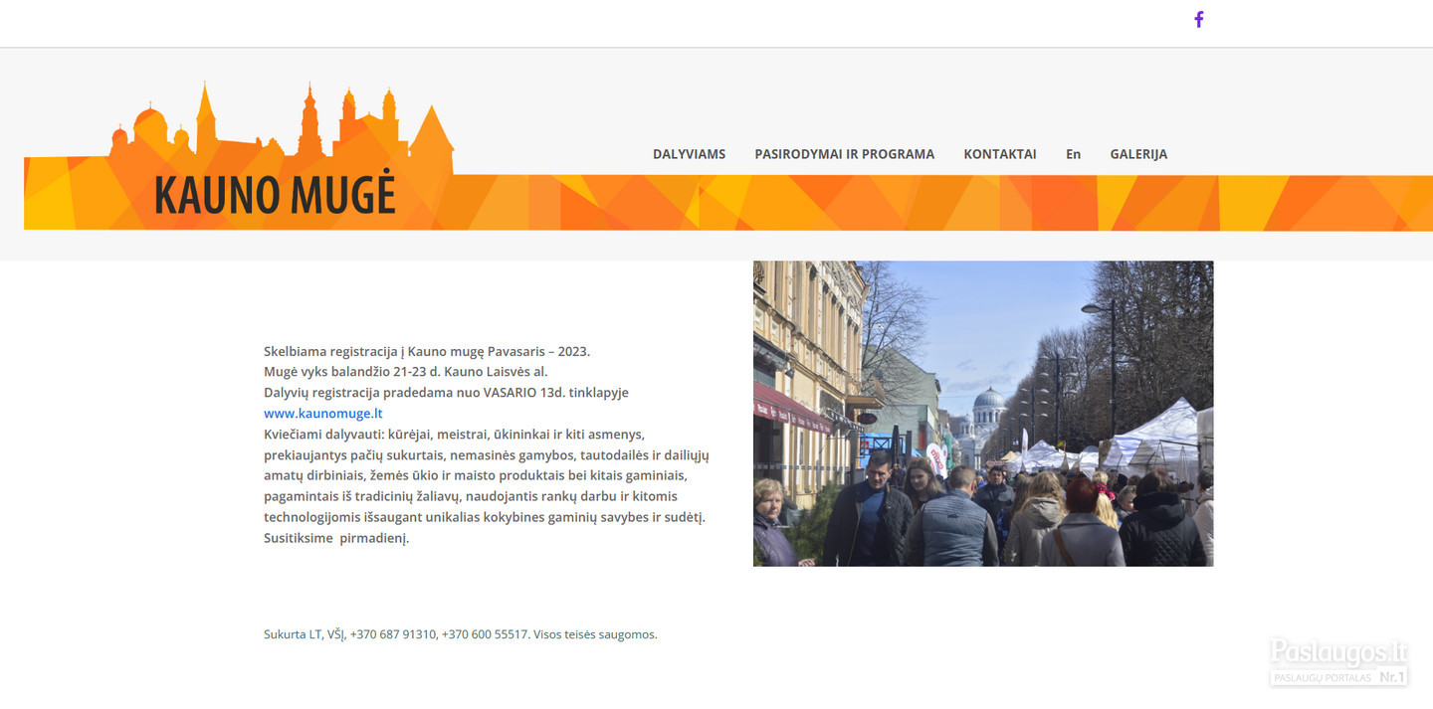Open the Facebook page icon
The height and width of the screenshot is (709, 1433).
(x=1199, y=20)
